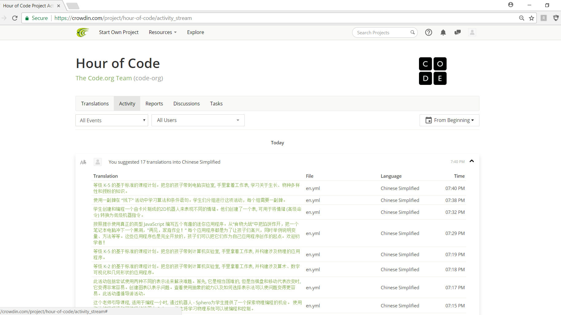Image resolution: width=561 pixels, height=315 pixels.
Task: Click the browser reload icon
Action: click(15, 18)
